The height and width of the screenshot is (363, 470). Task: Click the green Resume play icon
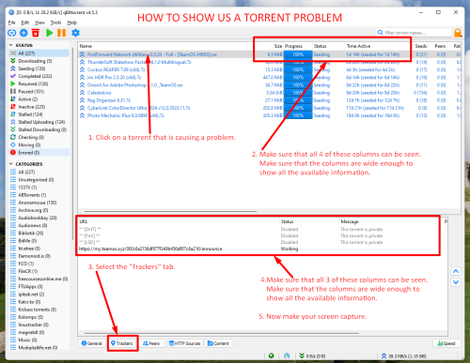(x=49, y=33)
